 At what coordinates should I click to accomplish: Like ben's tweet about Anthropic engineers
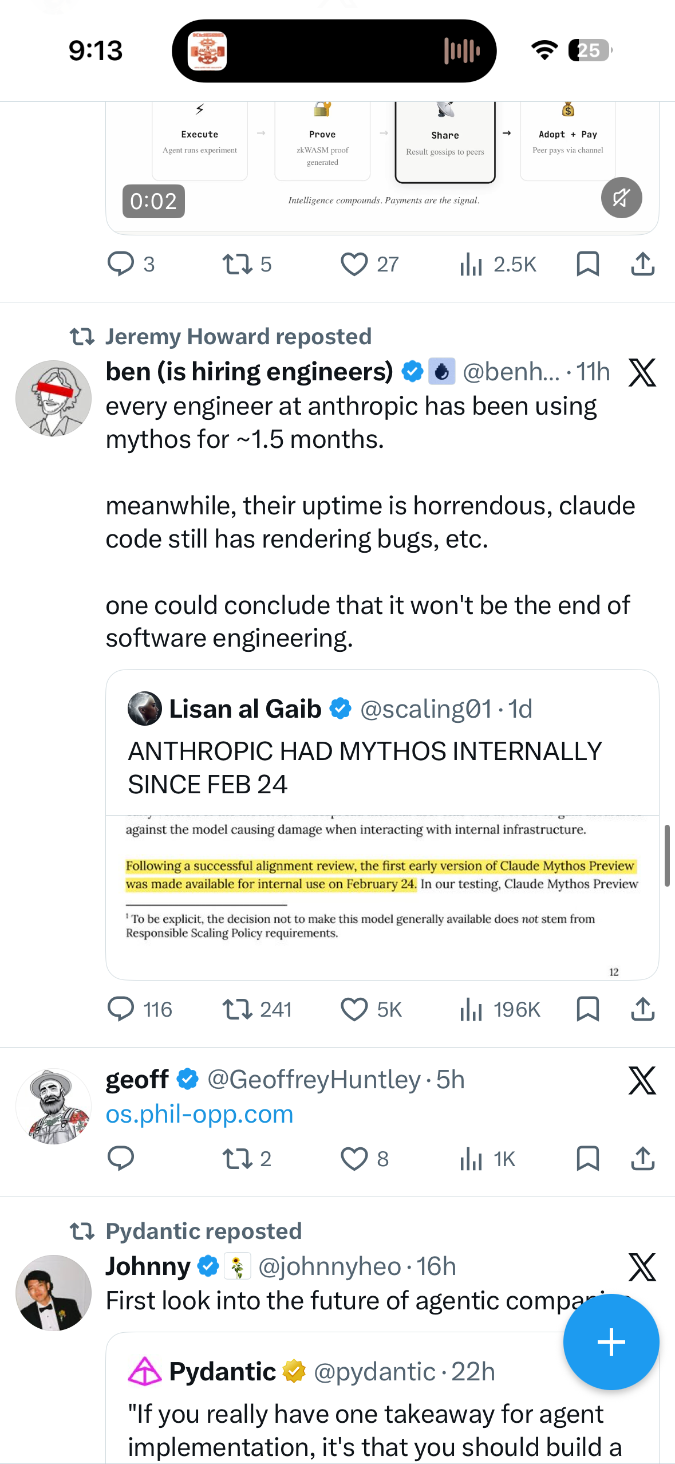pyautogui.click(x=354, y=1009)
